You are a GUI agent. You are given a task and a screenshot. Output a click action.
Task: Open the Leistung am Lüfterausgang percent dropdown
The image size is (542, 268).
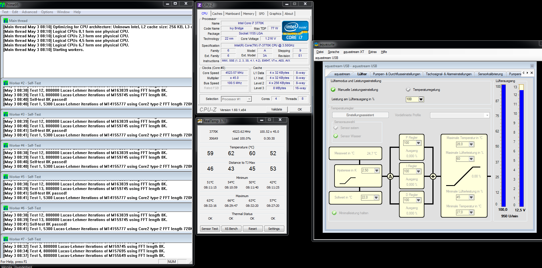pyautogui.click(x=421, y=99)
